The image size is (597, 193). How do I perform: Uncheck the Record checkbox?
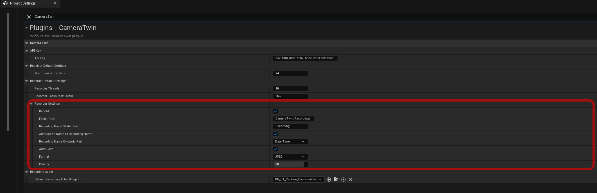point(275,111)
